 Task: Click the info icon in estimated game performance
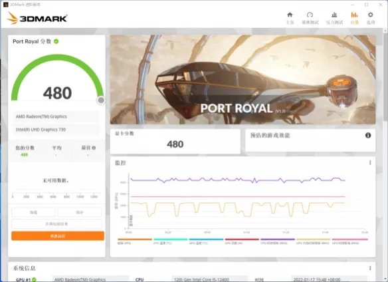[368, 135]
